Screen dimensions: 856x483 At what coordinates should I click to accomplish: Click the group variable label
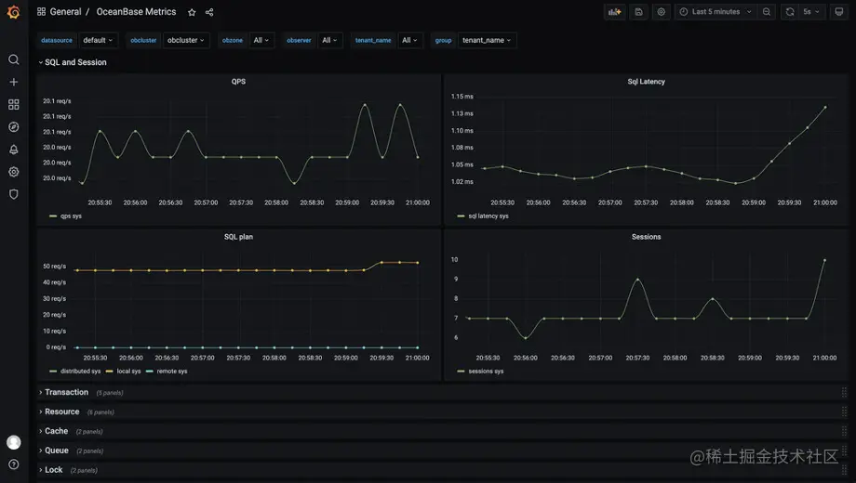click(443, 40)
